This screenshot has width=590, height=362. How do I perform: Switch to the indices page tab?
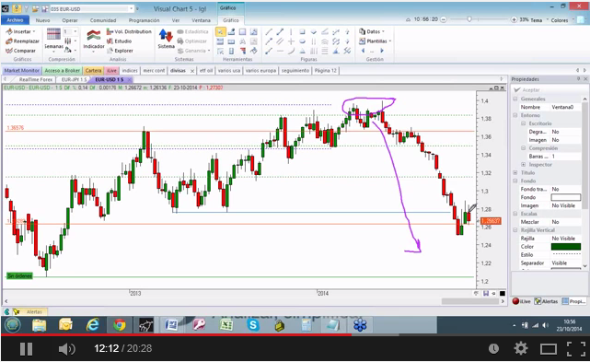[x=130, y=70]
